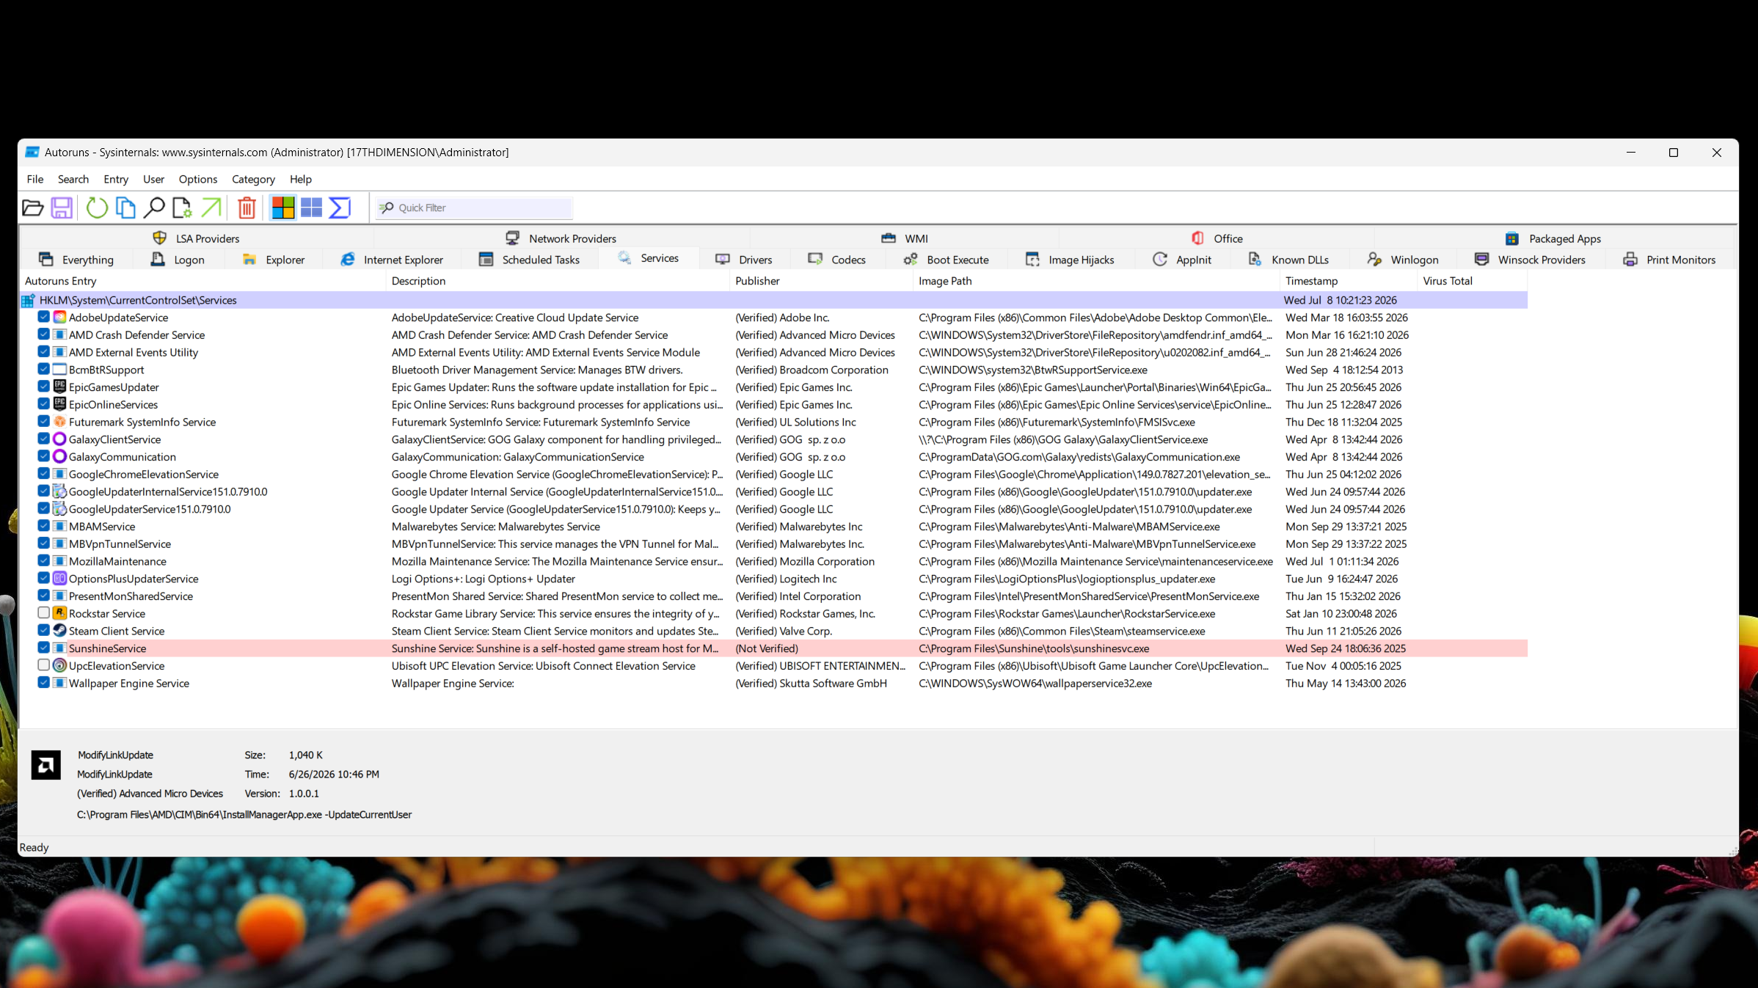
Task: Refresh the autoruns scan
Action: pos(97,208)
